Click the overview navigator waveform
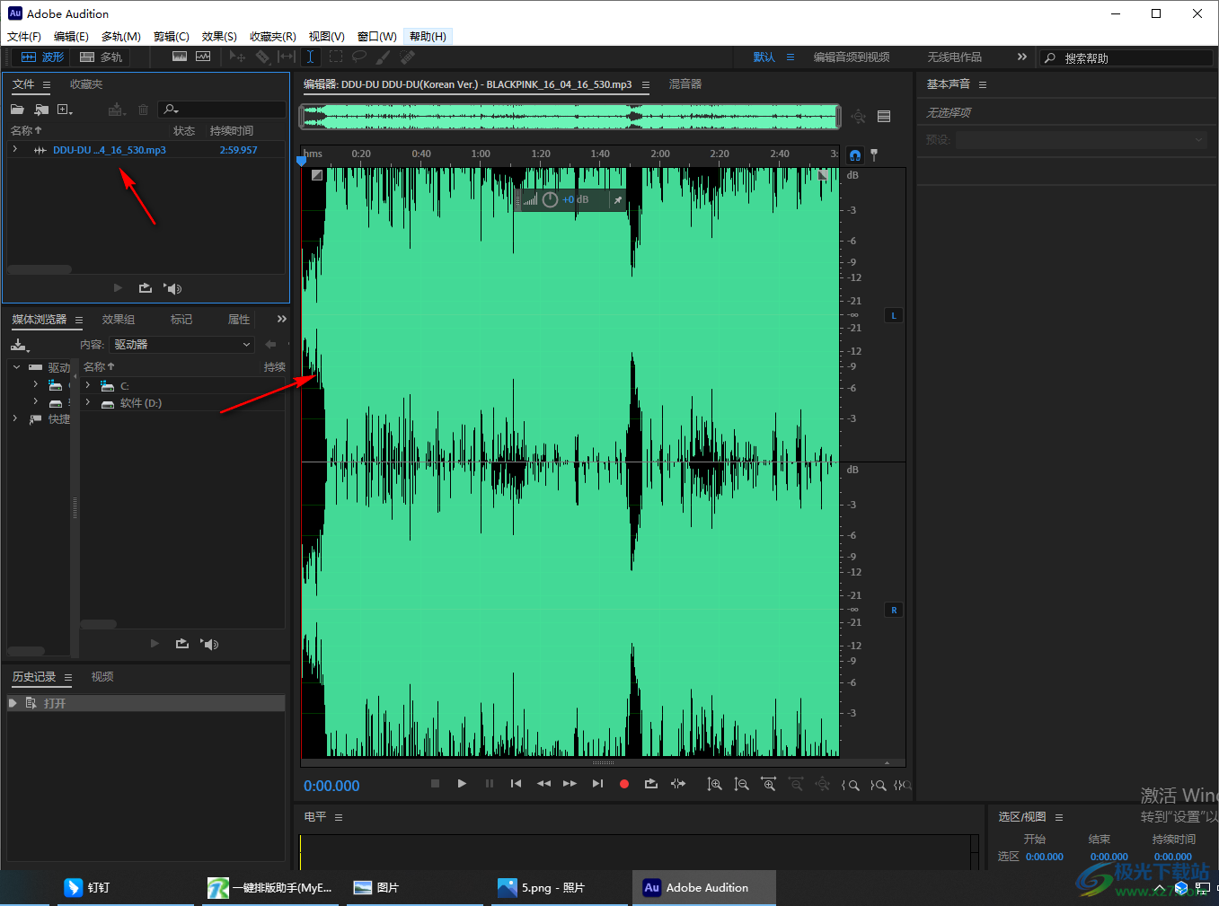The height and width of the screenshot is (906, 1219). [570, 117]
